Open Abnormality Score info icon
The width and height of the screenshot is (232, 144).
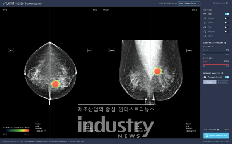point(225,43)
